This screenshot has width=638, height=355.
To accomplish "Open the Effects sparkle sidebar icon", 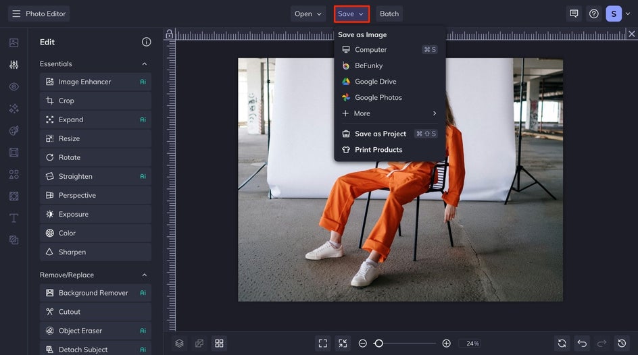I will coord(14,109).
